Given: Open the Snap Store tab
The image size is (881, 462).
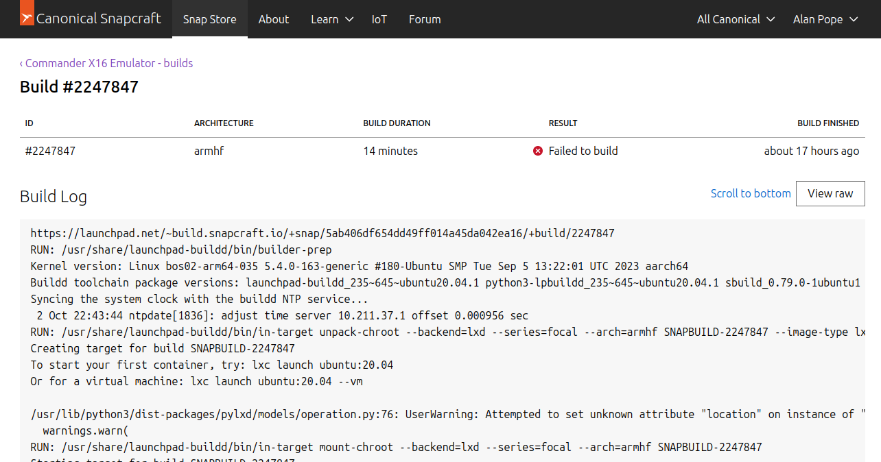Looking at the screenshot, I should 210,19.
